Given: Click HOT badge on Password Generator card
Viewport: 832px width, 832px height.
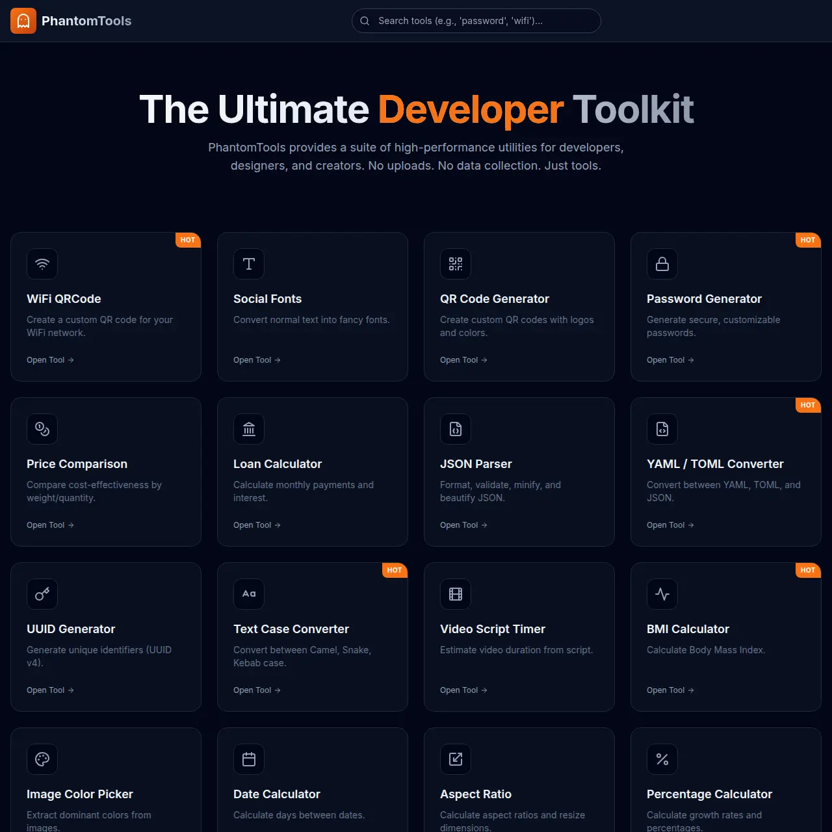Looking at the screenshot, I should point(808,240).
